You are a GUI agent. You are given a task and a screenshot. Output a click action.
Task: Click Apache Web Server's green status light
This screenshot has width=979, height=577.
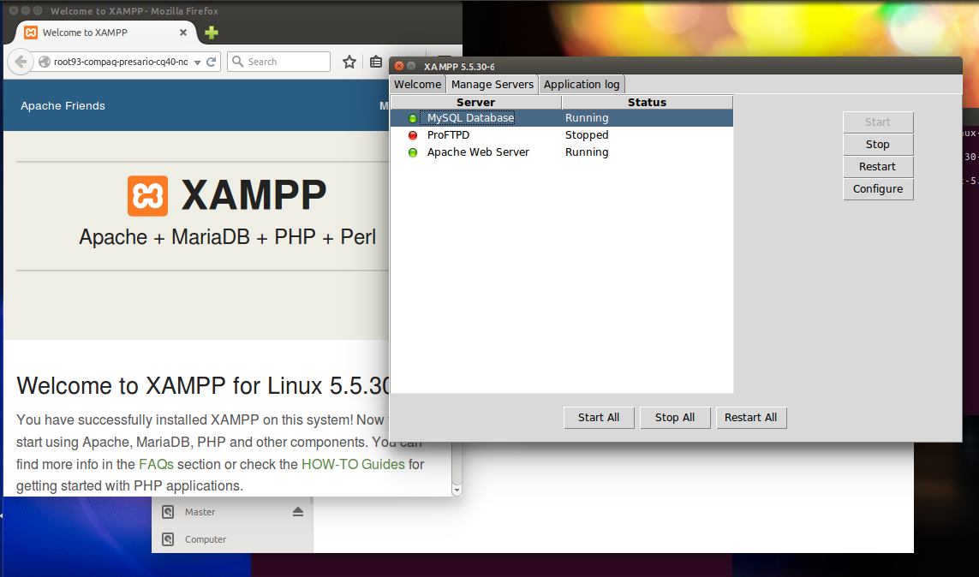[x=415, y=152]
